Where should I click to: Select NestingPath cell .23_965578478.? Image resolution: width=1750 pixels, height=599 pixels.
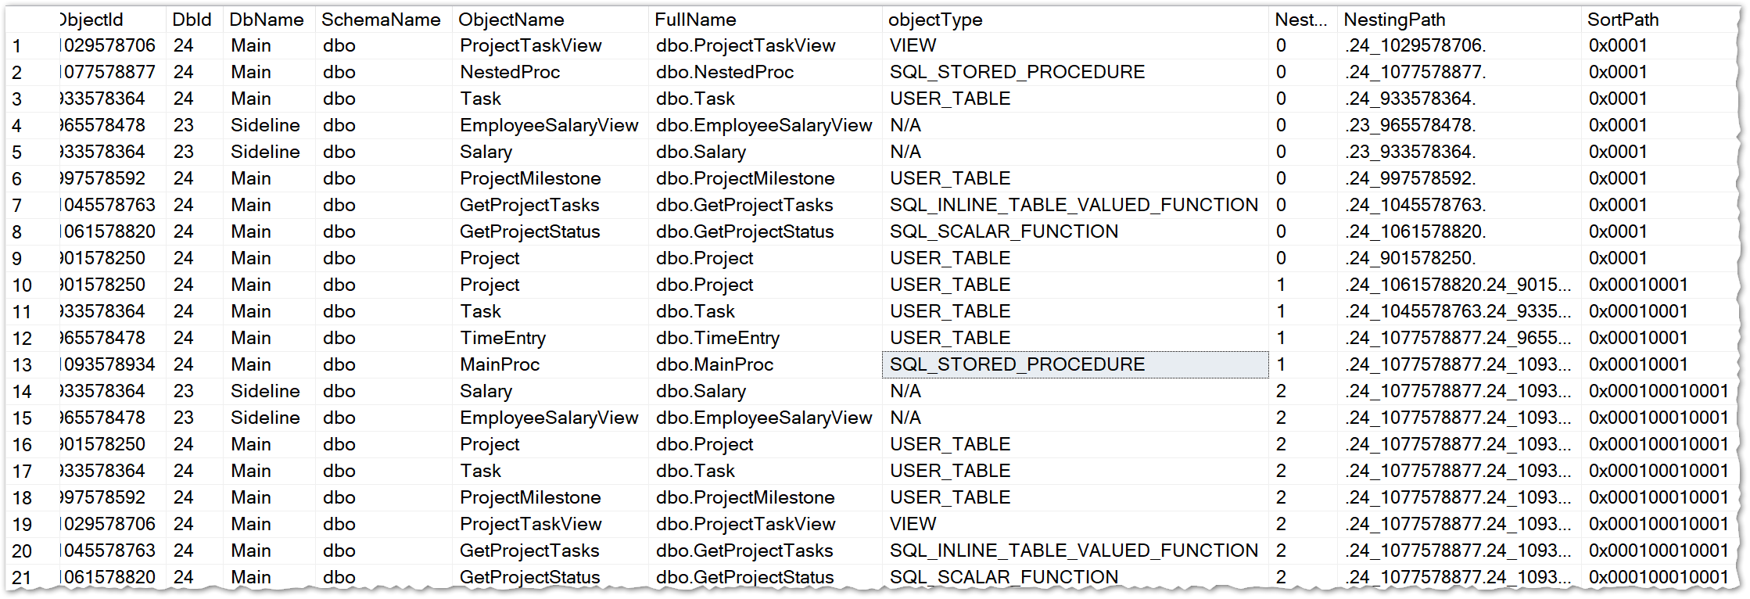point(1459,125)
